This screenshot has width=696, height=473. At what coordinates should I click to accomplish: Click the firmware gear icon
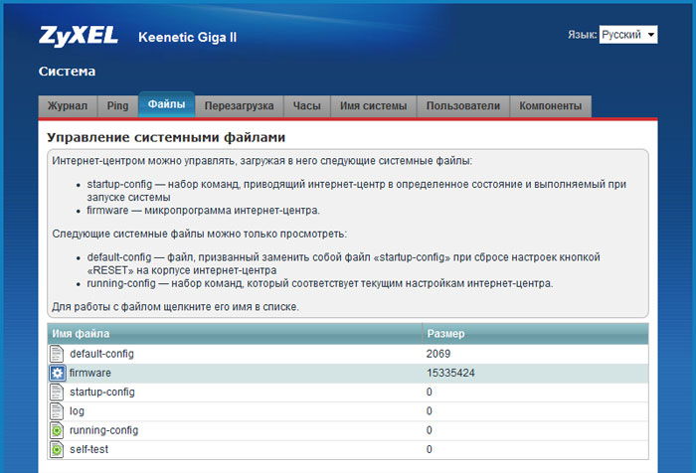(58, 374)
